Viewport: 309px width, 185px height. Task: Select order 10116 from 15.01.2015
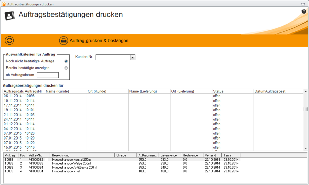(153, 147)
